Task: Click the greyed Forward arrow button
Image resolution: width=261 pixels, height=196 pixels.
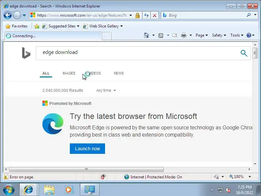Action: pyautogui.click(x=17, y=15)
